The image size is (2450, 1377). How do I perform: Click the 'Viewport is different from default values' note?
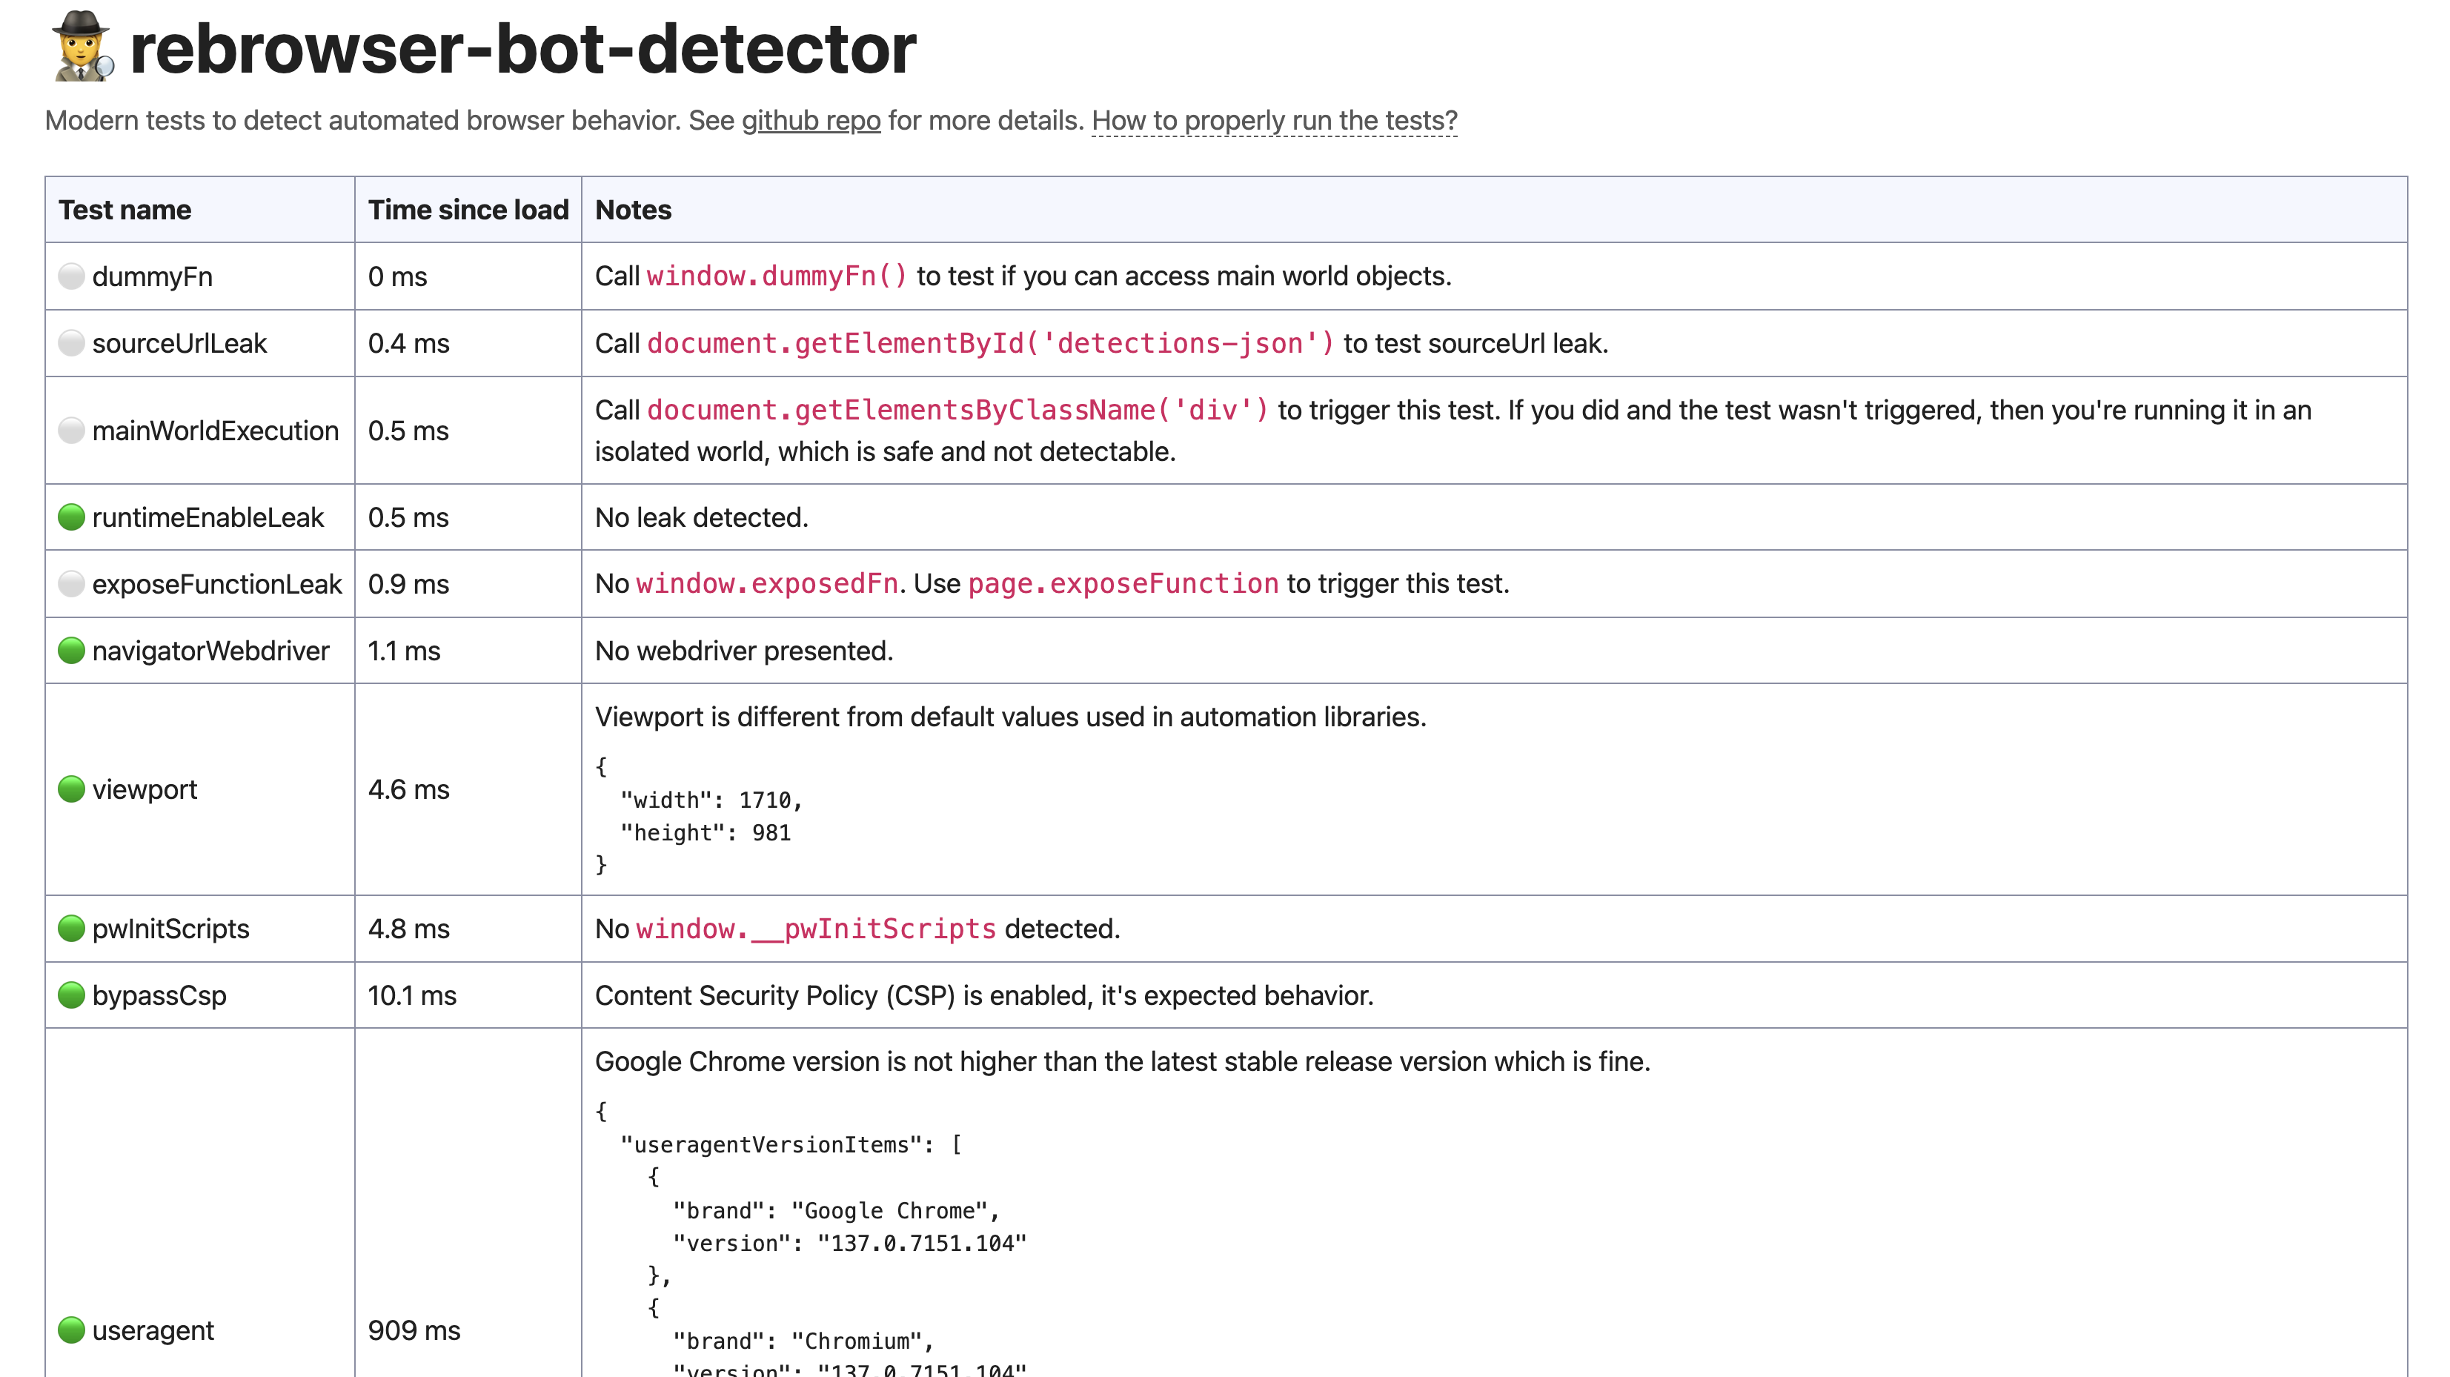pyautogui.click(x=1011, y=717)
